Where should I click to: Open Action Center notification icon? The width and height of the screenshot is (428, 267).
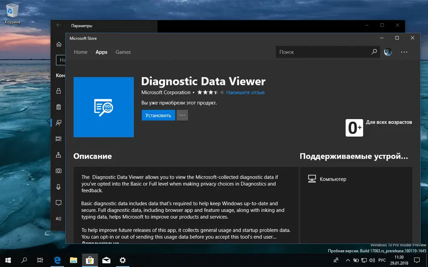click(x=417, y=260)
